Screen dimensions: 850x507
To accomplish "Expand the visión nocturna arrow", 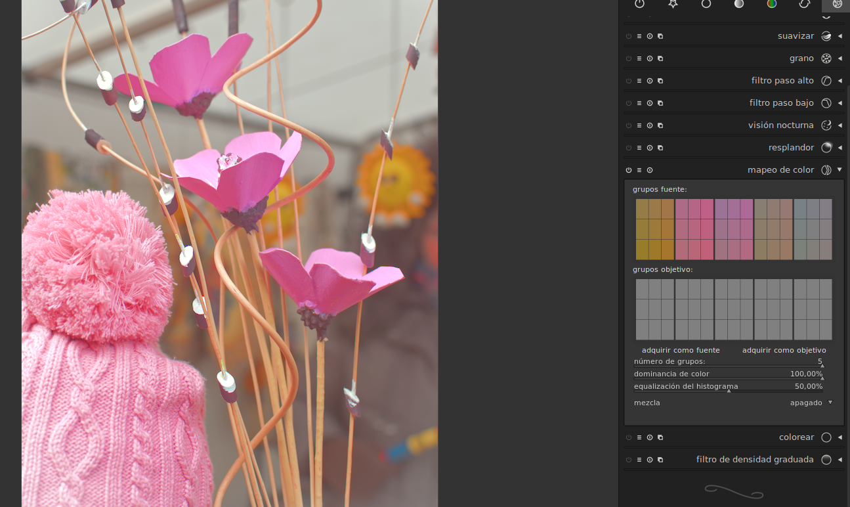I will (840, 125).
